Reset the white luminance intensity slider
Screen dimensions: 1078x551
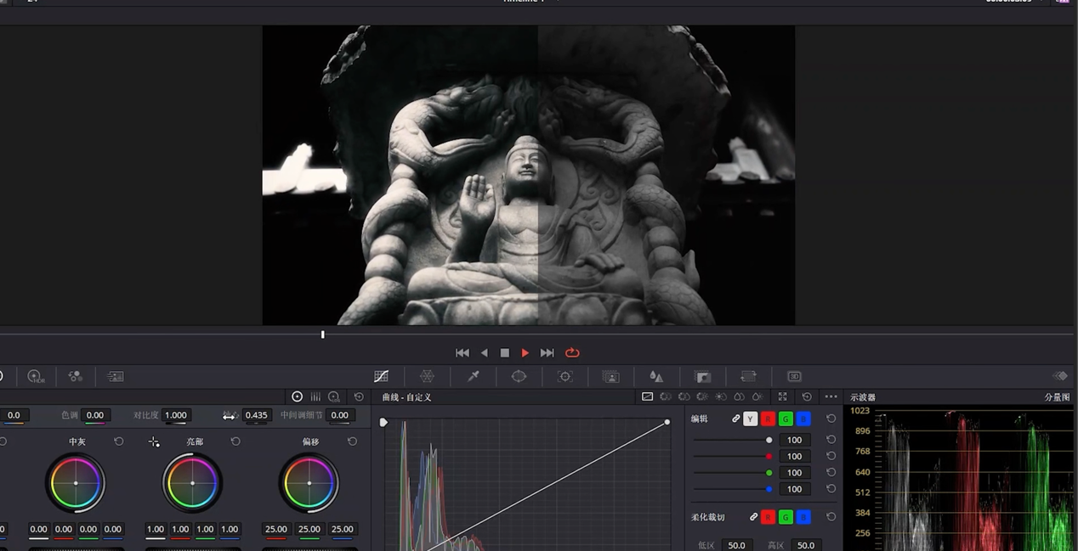[x=831, y=440]
